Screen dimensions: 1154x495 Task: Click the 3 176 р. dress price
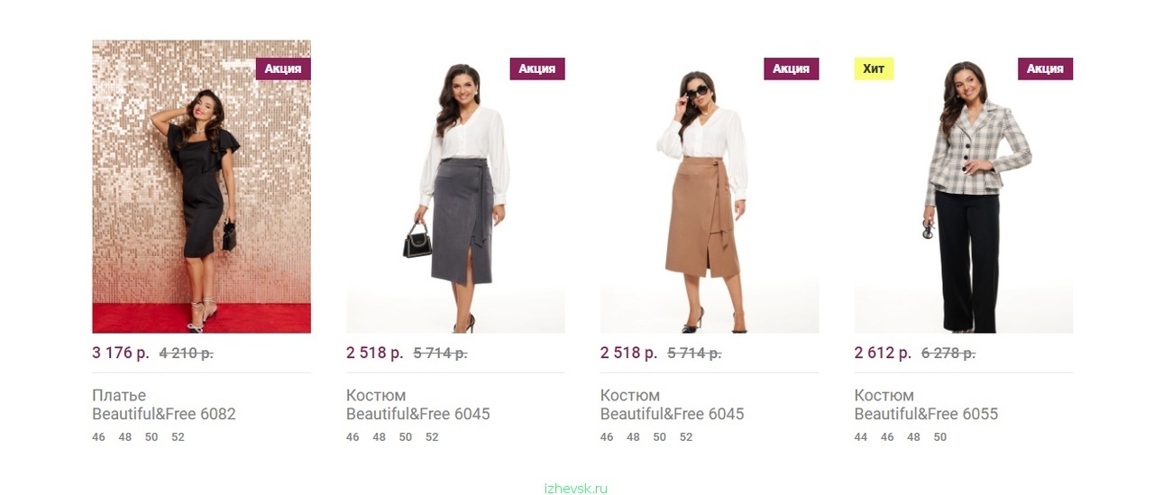(x=121, y=353)
